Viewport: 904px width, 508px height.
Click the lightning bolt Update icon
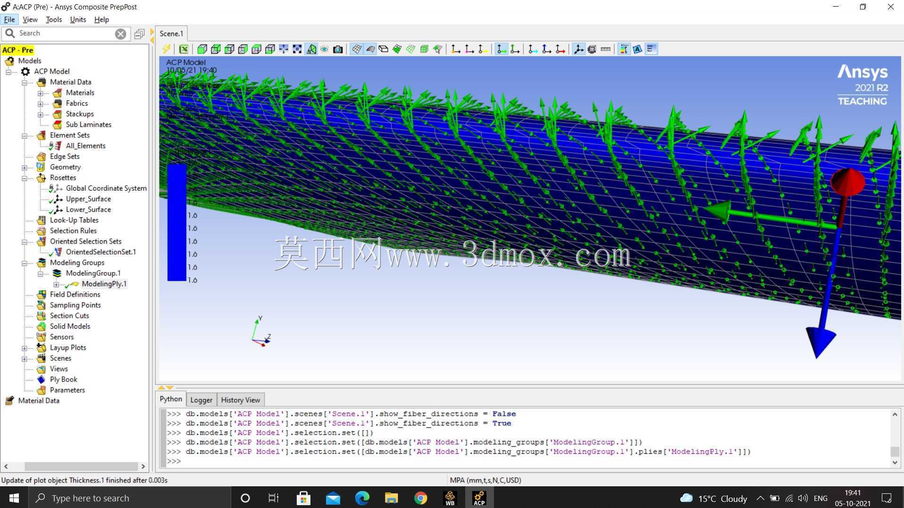tap(167, 49)
